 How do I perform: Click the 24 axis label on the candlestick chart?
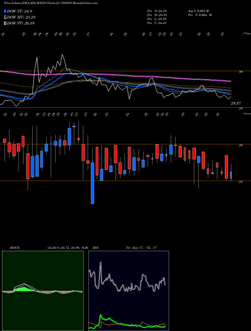pyautogui.click(x=240, y=182)
